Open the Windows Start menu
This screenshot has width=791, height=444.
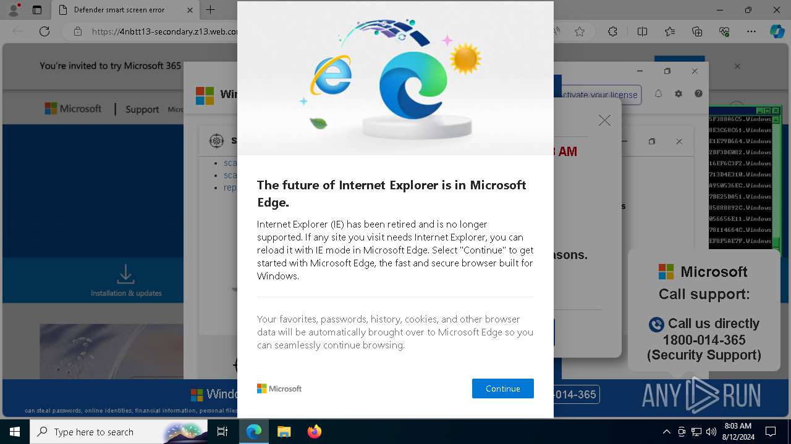coord(15,432)
